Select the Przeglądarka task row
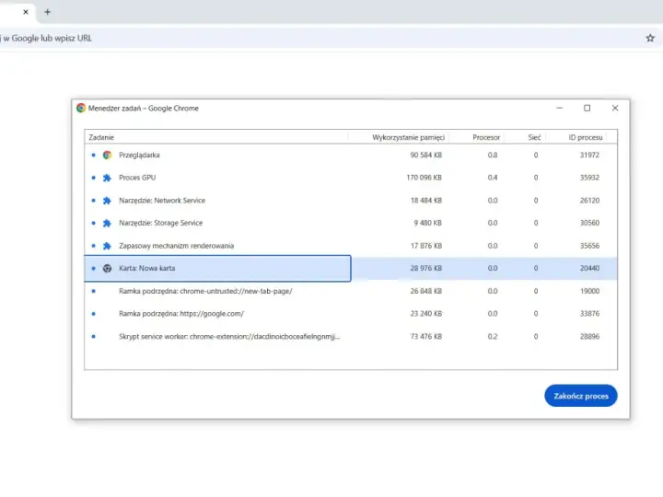This screenshot has width=663, height=497. [x=351, y=156]
